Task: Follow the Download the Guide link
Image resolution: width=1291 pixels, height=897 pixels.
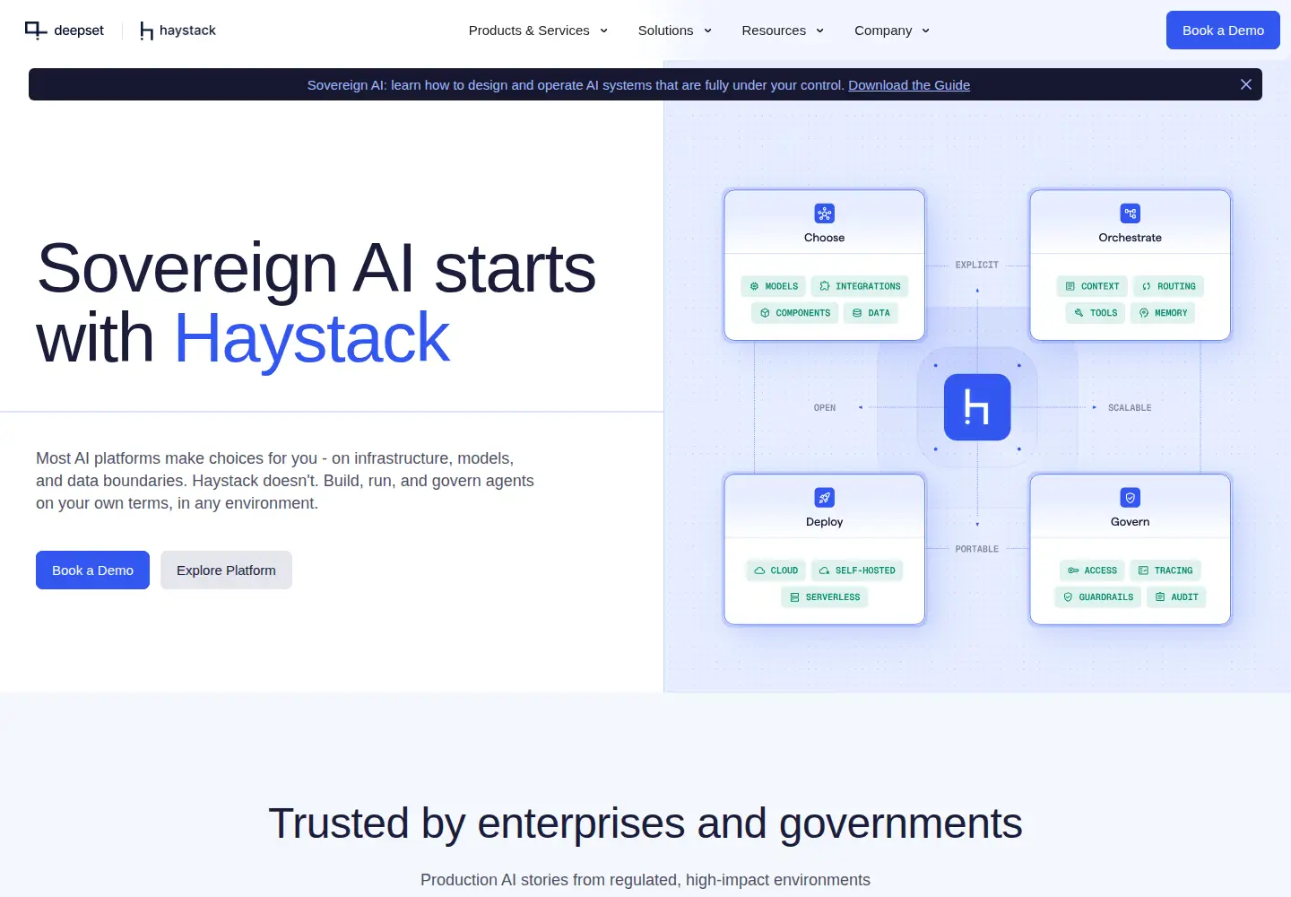Action: point(909,85)
